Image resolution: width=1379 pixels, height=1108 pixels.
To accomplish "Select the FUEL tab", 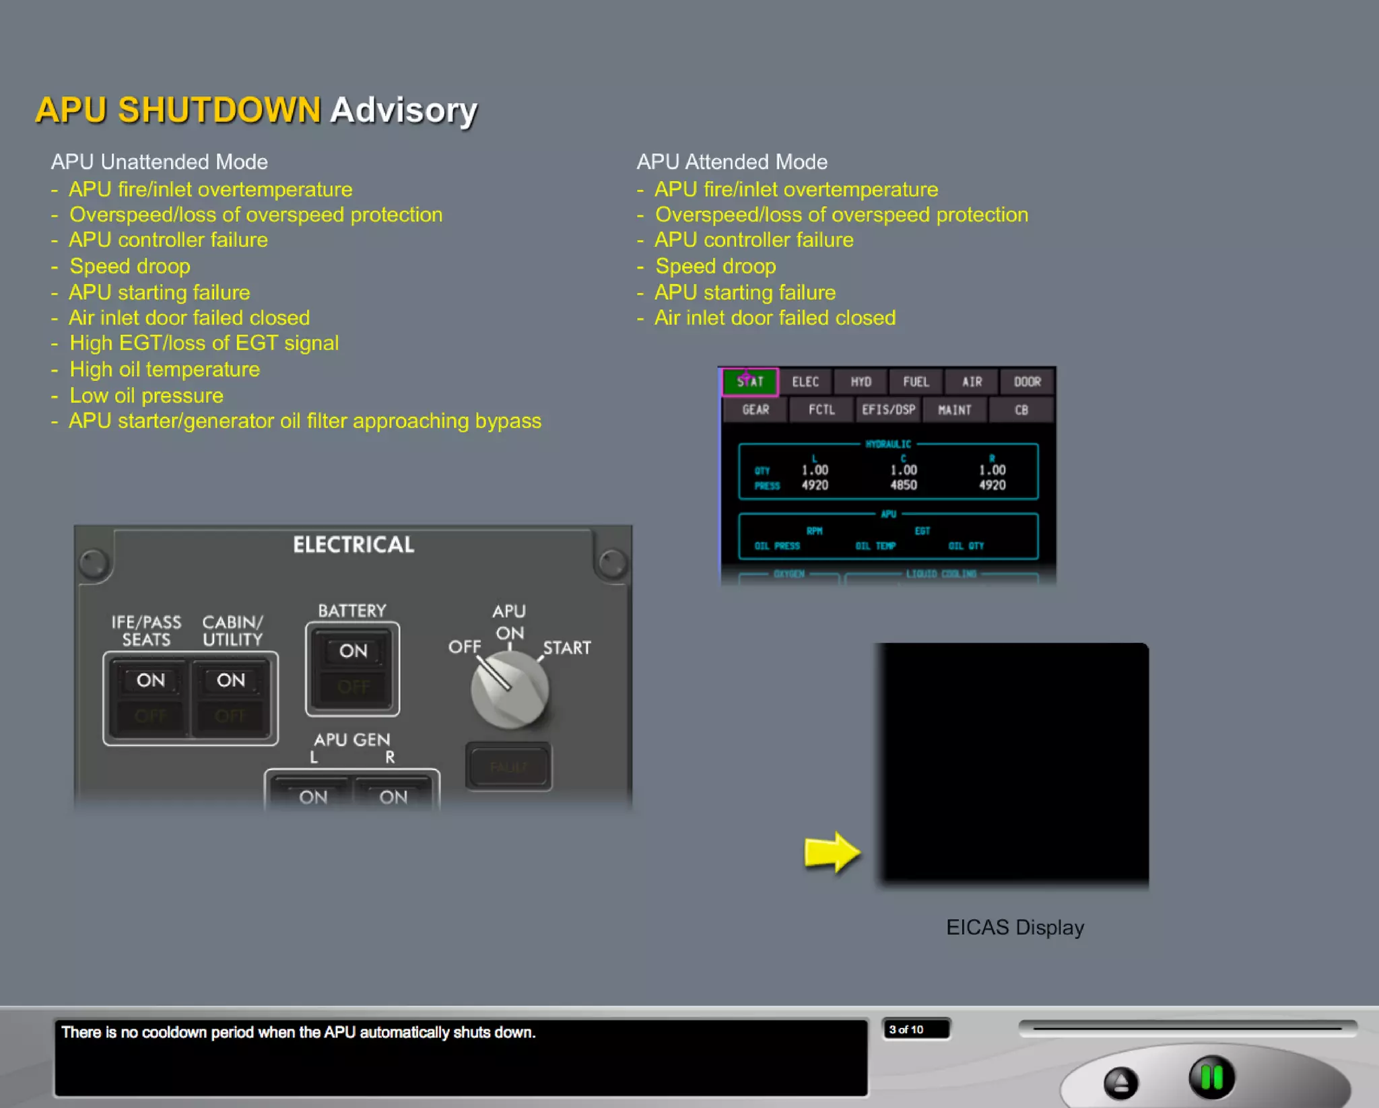I will click(x=916, y=382).
